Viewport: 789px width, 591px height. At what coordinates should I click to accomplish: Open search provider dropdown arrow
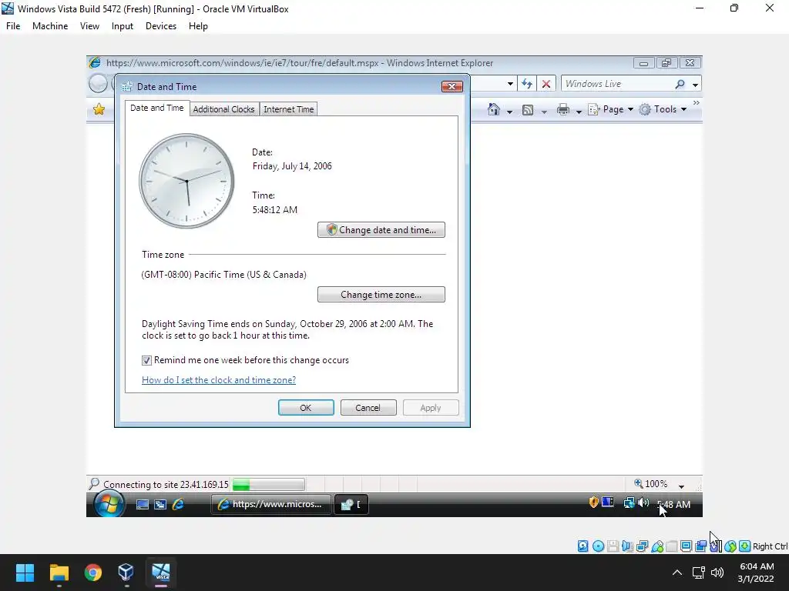click(695, 85)
